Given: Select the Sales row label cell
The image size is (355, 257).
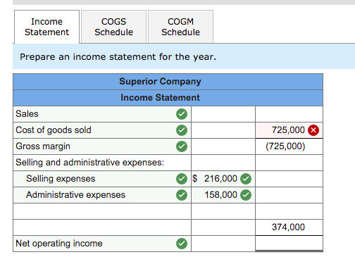Looking at the screenshot, I should tap(102, 114).
